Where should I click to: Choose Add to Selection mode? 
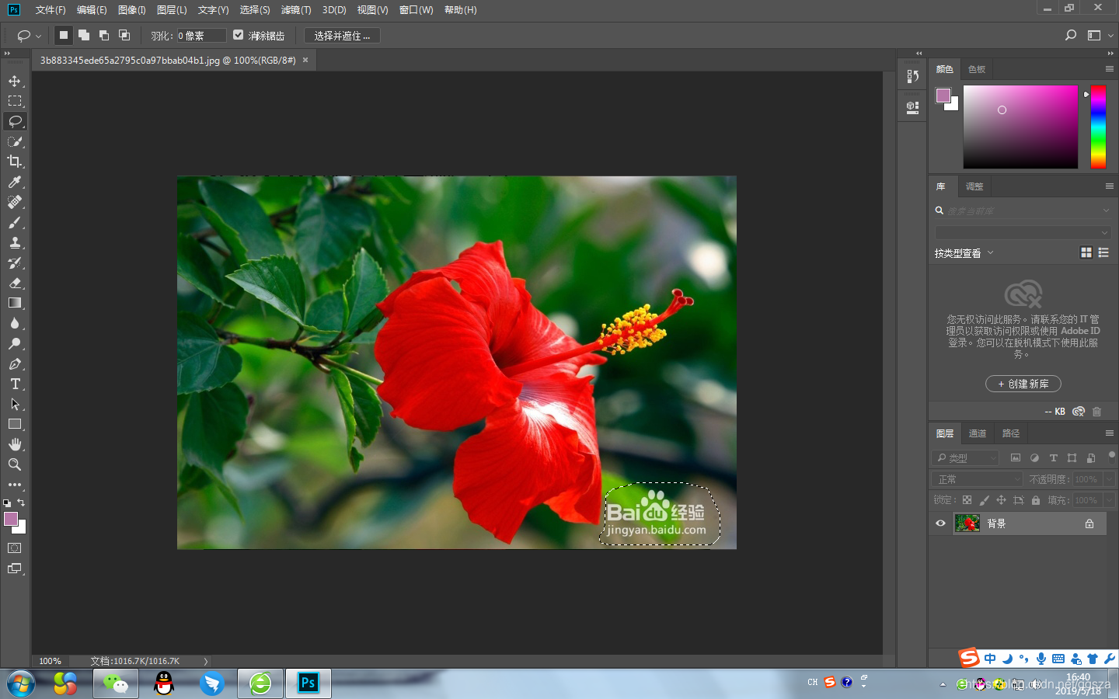(84, 35)
